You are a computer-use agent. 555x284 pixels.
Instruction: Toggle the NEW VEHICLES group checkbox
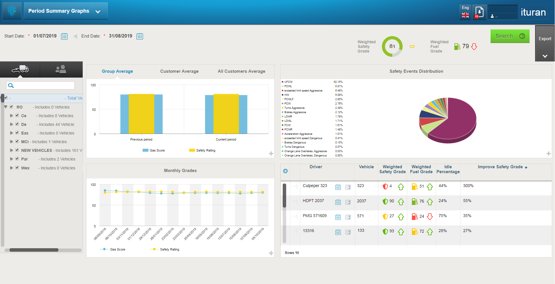click(17, 150)
